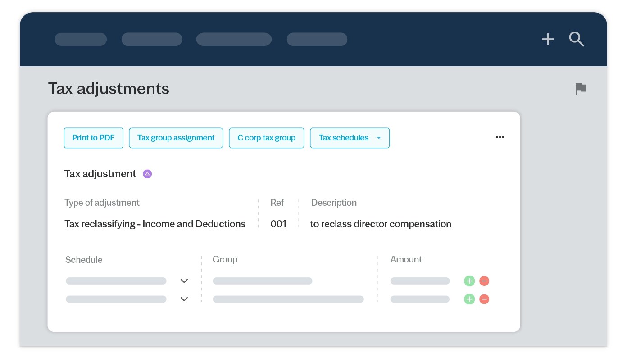Select the C corp tax group button
The width and height of the screenshot is (627, 353).
click(266, 138)
